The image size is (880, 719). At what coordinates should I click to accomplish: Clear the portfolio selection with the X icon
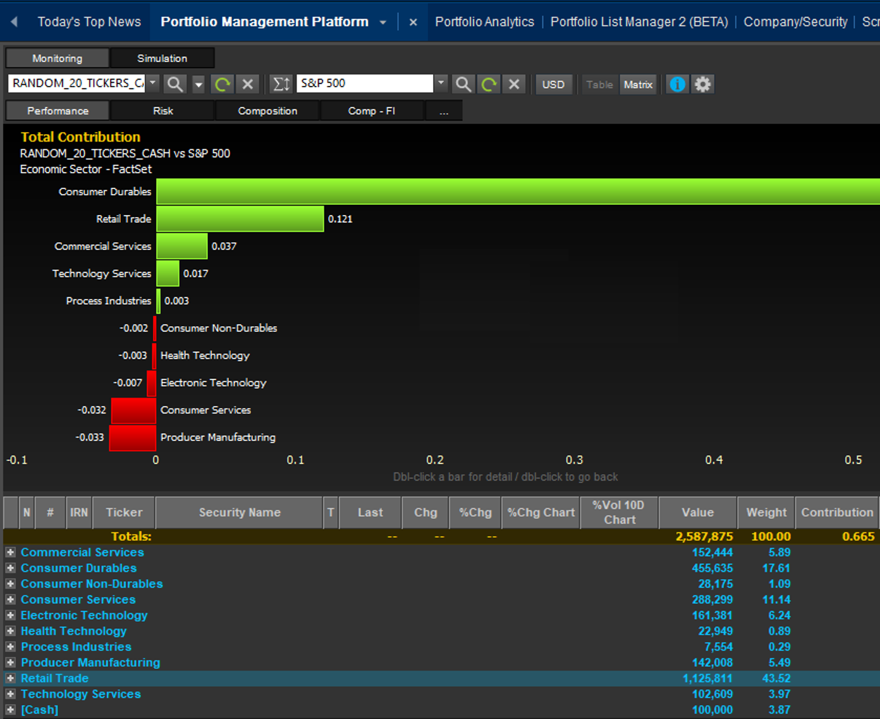pos(247,83)
